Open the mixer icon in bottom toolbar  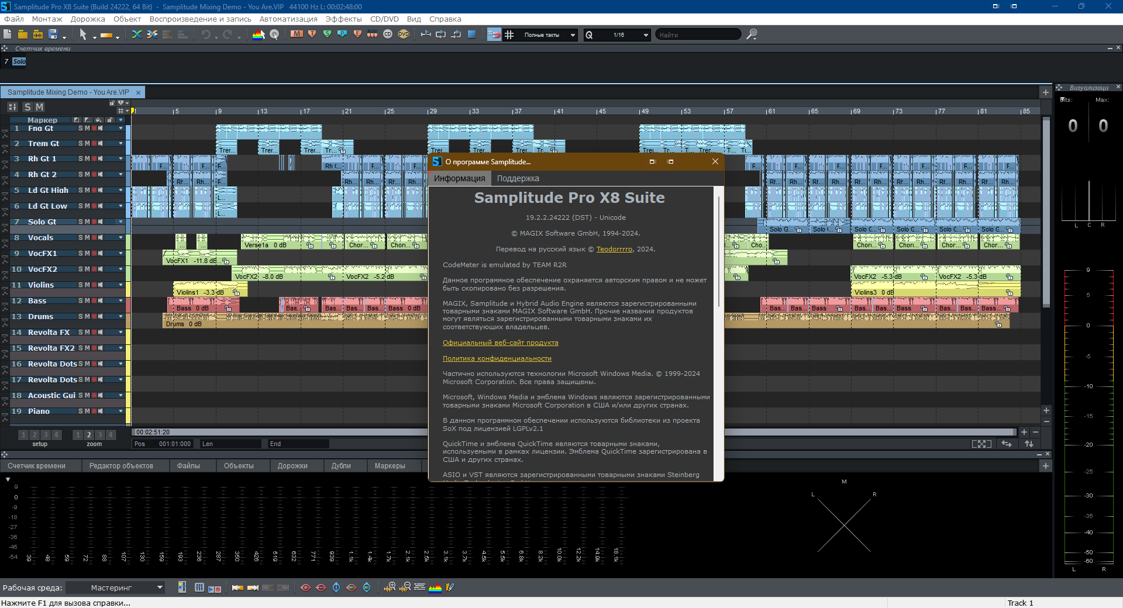coord(199,588)
